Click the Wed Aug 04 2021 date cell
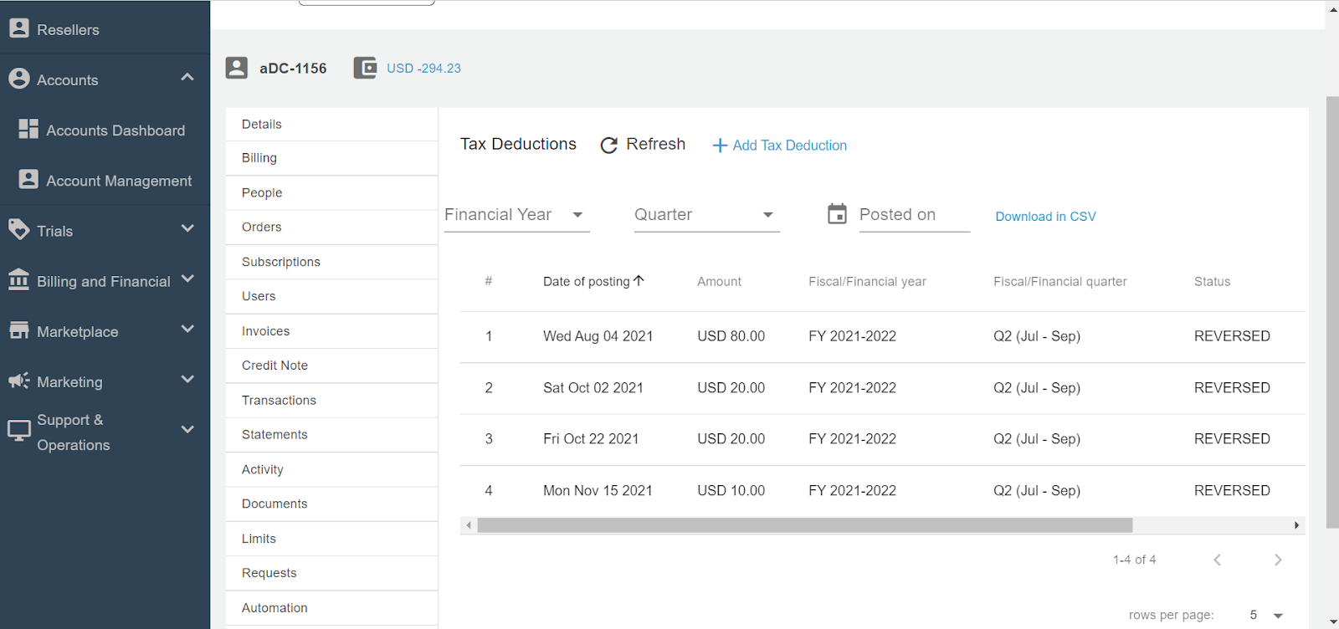Viewport: 1339px width, 629px height. (x=598, y=336)
